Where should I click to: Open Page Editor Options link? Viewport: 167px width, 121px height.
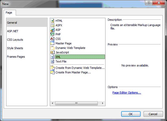pos(127,93)
